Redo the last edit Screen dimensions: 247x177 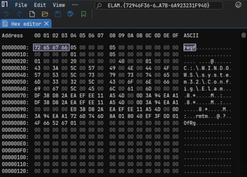pos(19,14)
